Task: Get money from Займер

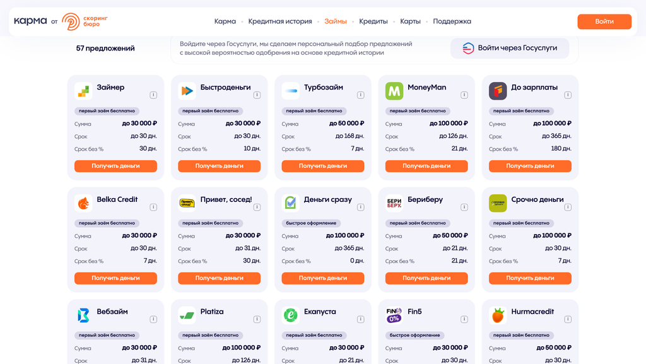Action: [116, 166]
